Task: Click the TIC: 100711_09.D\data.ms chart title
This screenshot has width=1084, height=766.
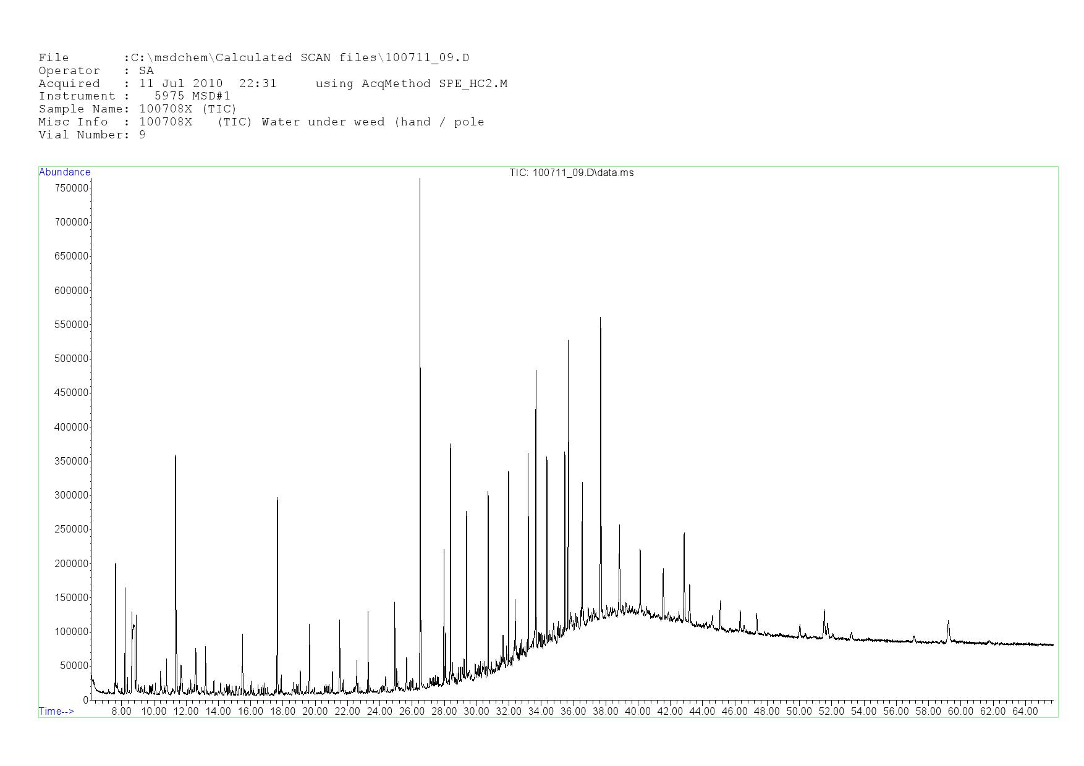Action: 571,173
